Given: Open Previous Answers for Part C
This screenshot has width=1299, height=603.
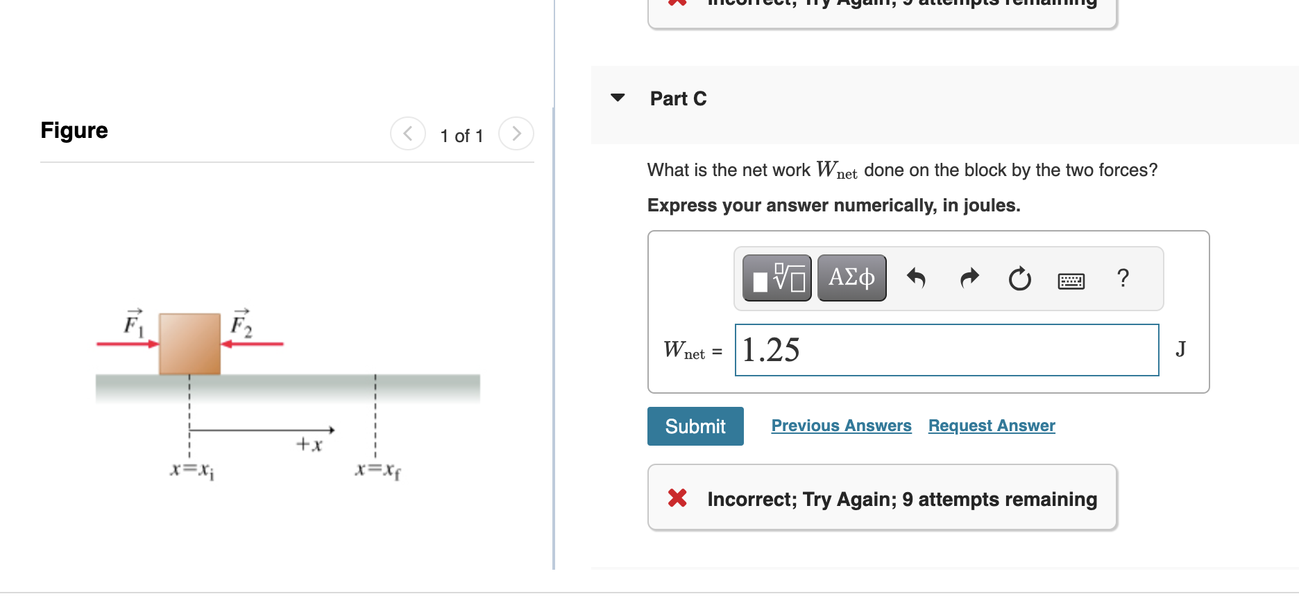Looking at the screenshot, I should tap(841, 425).
